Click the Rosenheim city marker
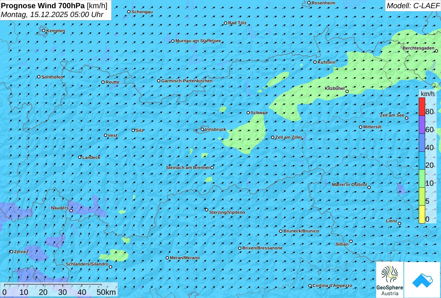Screen dimensions: 441x298 tap(309, 3)
